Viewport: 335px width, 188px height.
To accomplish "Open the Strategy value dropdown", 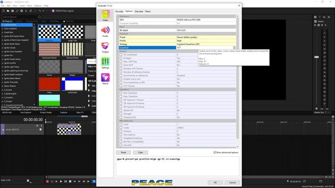I will [206, 44].
